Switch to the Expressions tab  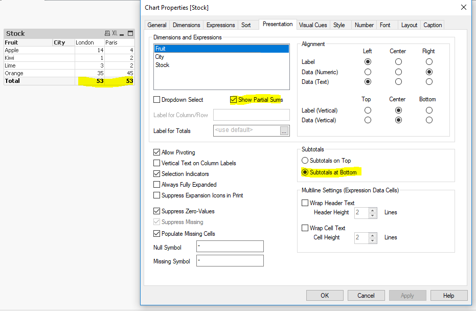[x=221, y=25]
